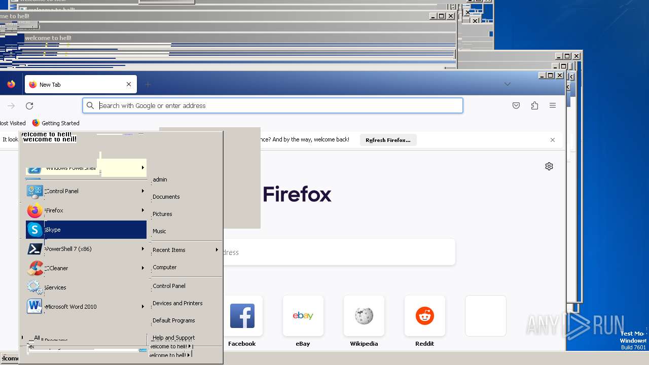Expand the Microsoft Word 2010 submenu arrow
Viewport: 649px width, 365px height.
coord(143,307)
